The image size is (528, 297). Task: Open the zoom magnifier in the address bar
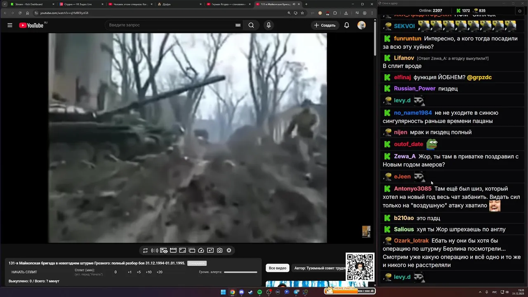pyautogui.click(x=289, y=13)
